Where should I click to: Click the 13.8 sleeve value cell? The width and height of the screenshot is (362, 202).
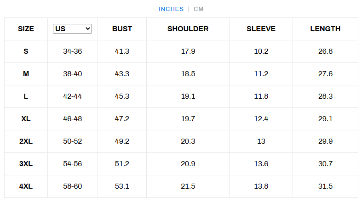[x=261, y=186]
